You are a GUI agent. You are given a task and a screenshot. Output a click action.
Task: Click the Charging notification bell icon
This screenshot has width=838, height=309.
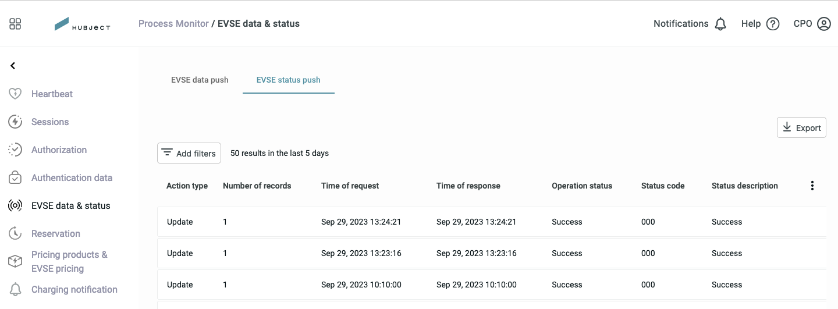point(15,289)
